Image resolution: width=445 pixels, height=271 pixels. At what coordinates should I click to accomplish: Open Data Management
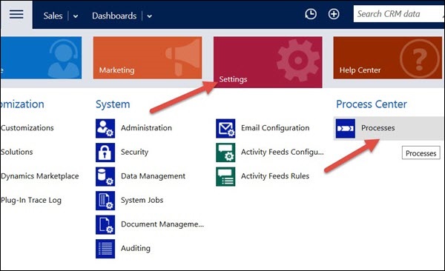coord(153,176)
